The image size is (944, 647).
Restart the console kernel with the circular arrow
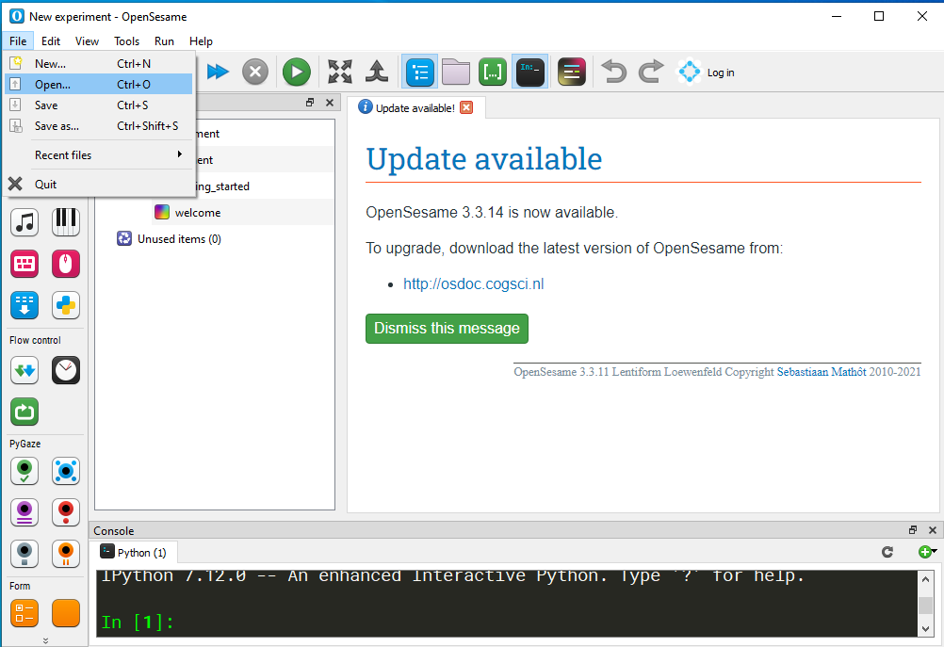(x=887, y=552)
